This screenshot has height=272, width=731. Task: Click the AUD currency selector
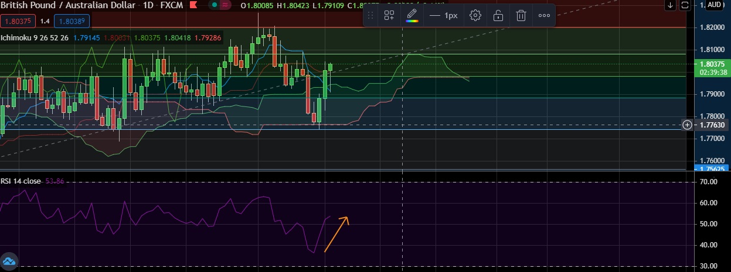point(713,5)
